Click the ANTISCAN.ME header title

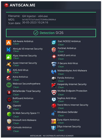pyautogui.click(x=23, y=5)
